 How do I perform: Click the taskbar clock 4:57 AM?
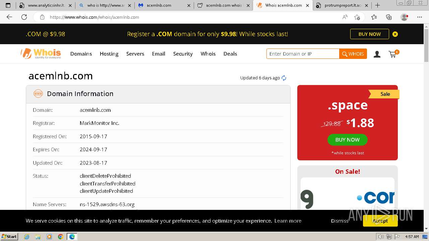point(412,237)
